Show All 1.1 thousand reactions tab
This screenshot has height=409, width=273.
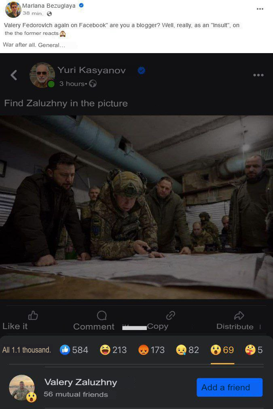[x=27, y=350]
